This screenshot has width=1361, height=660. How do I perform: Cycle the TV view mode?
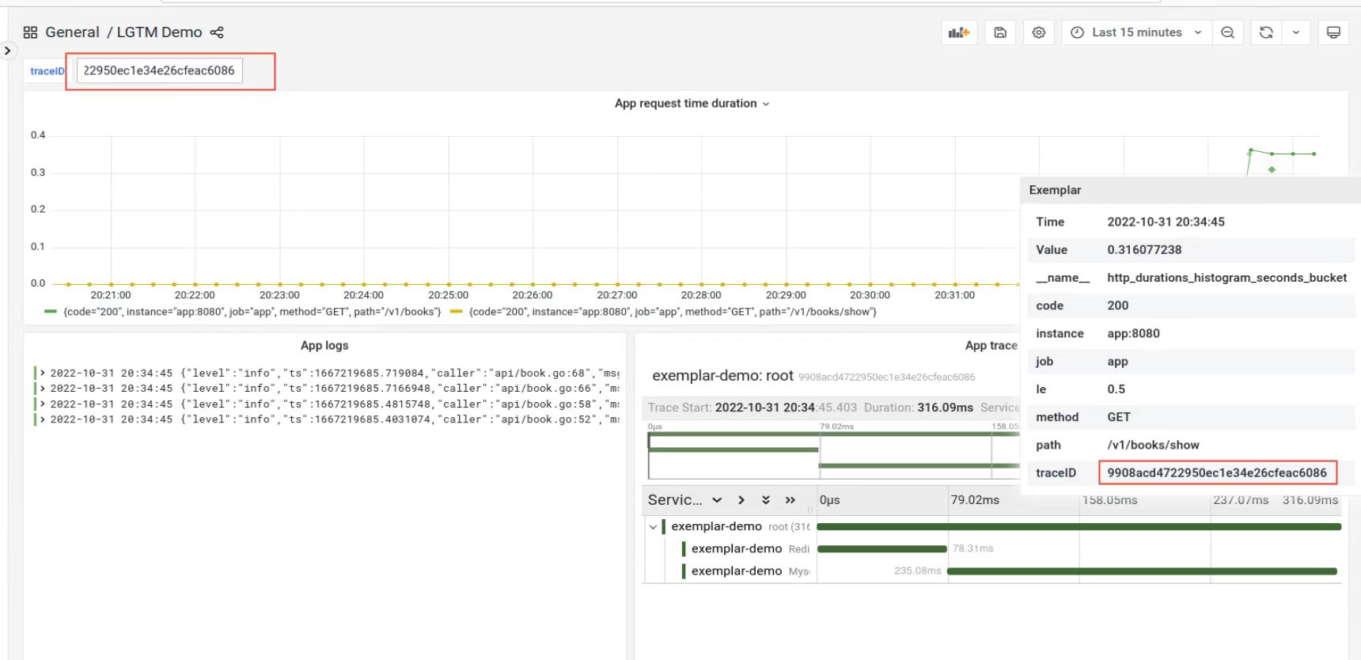click(x=1333, y=32)
